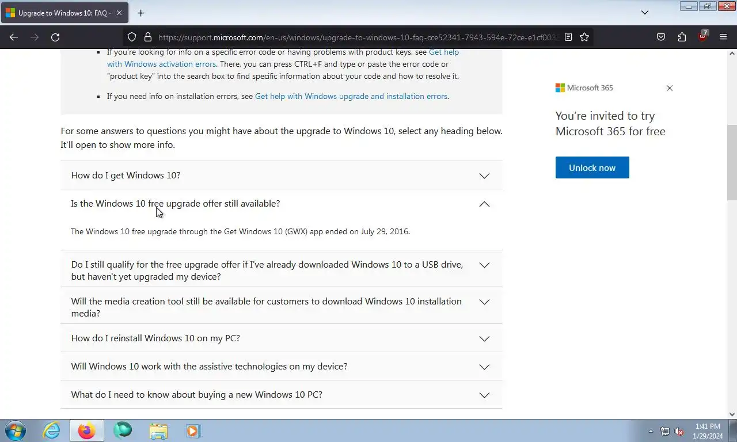Click the address bar URL field

click(357, 37)
